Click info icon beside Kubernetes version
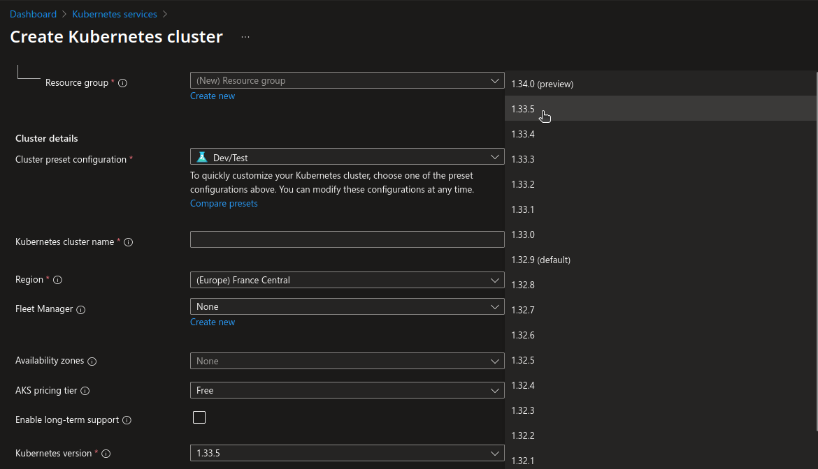 tap(106, 454)
